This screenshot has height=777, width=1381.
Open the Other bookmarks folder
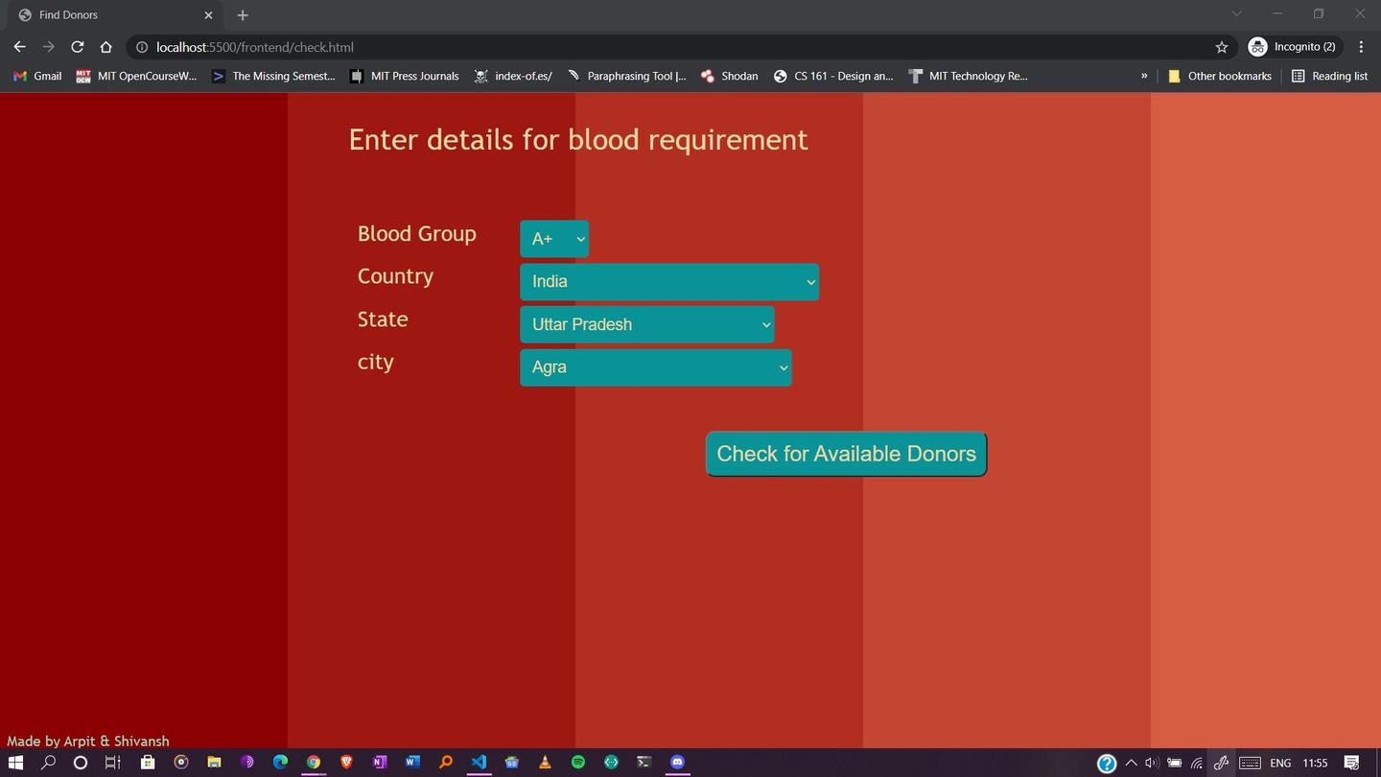(x=1219, y=76)
